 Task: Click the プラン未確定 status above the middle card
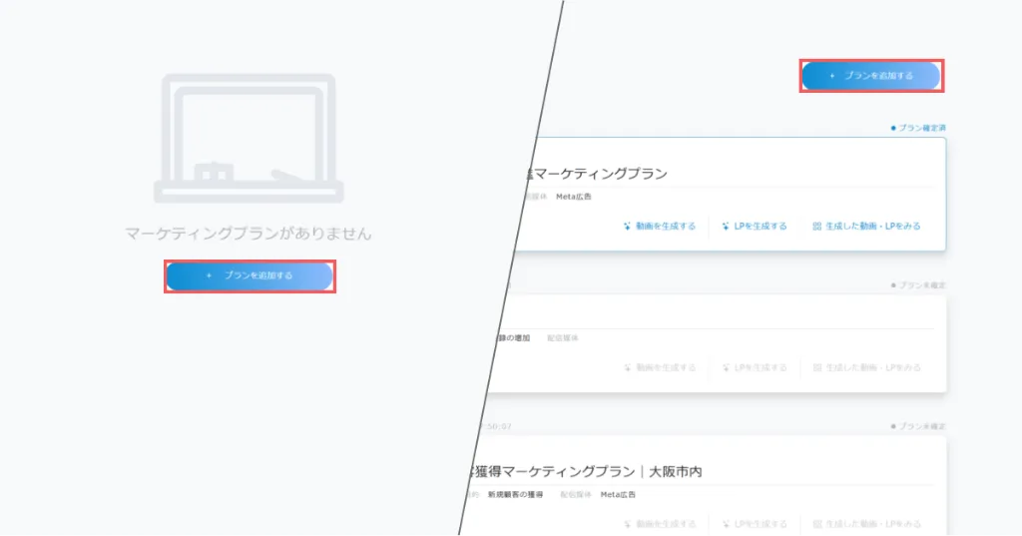click(x=919, y=285)
